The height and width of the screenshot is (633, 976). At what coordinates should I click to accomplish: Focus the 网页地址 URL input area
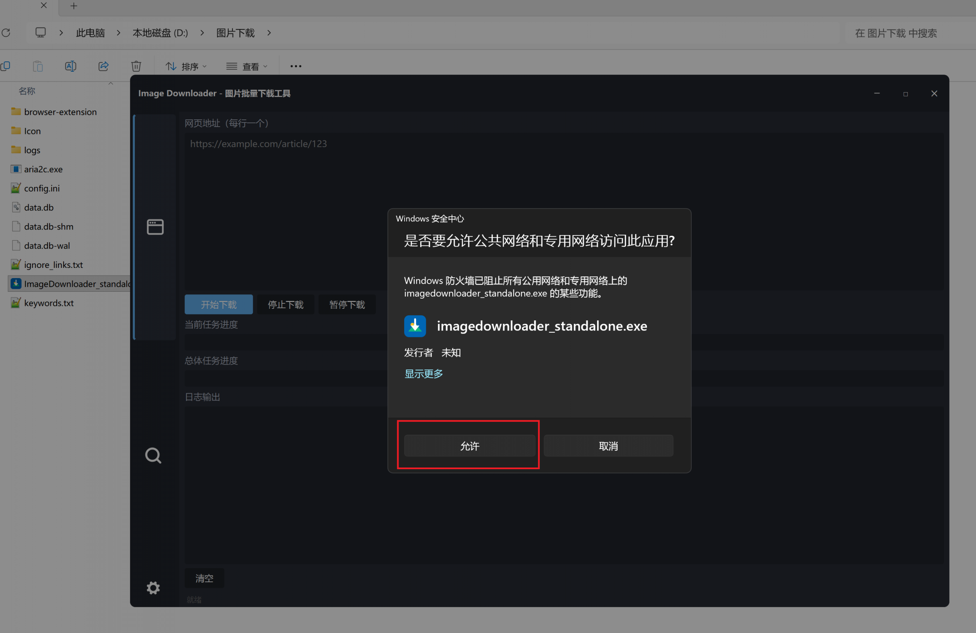[x=564, y=211]
